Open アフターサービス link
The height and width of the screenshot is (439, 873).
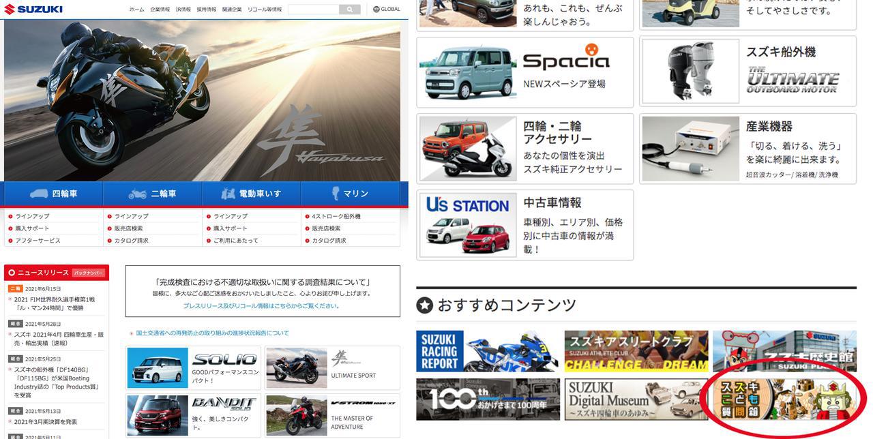pos(38,241)
